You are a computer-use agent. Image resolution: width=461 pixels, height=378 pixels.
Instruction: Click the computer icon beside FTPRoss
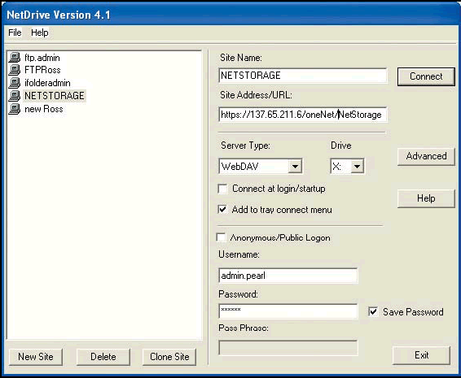pos(15,70)
